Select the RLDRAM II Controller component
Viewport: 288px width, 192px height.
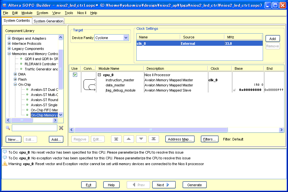tap(41, 64)
